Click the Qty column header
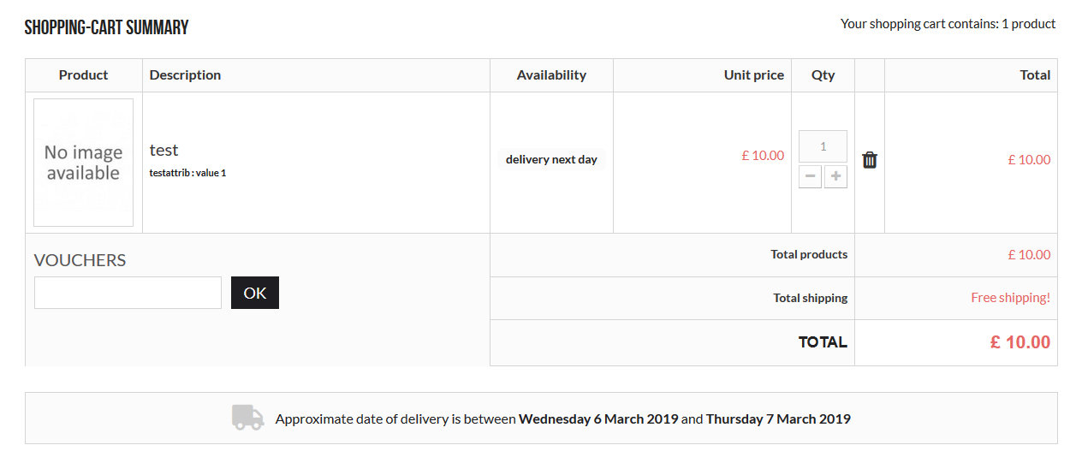Viewport: 1070px width, 463px height. pyautogui.click(x=823, y=75)
